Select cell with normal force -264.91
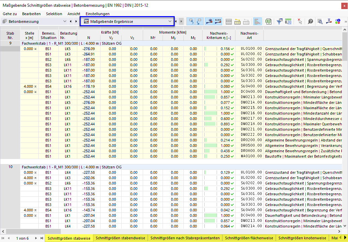 click(x=89, y=54)
